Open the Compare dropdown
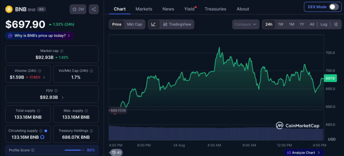Screen dimensions: 344x156 tap(246, 24)
